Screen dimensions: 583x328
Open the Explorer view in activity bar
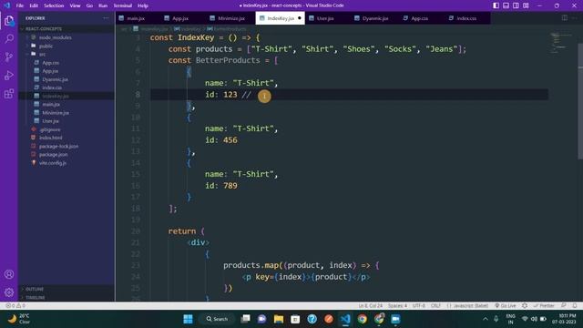(9, 21)
